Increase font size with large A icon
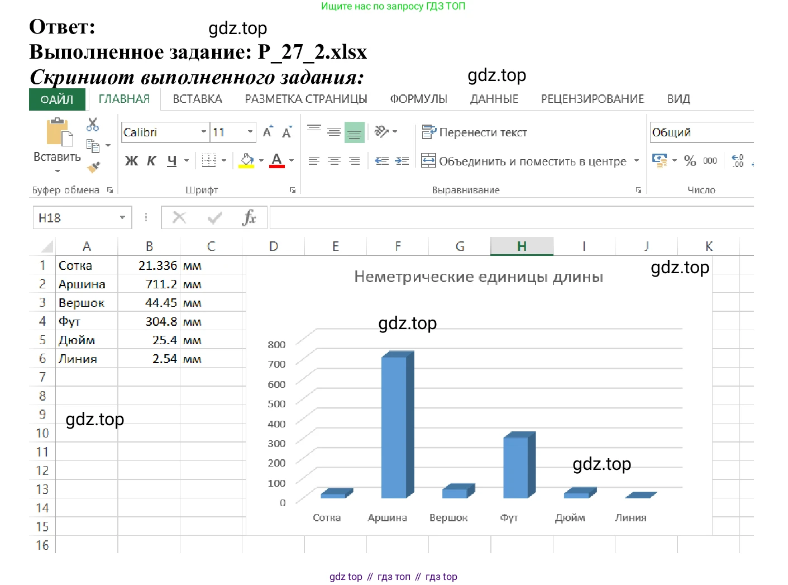 [x=268, y=131]
